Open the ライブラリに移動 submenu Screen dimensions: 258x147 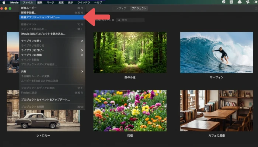pyautogui.click(x=82, y=55)
